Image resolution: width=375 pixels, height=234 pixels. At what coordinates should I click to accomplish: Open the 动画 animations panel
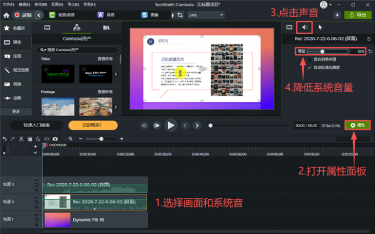click(x=16, y=98)
